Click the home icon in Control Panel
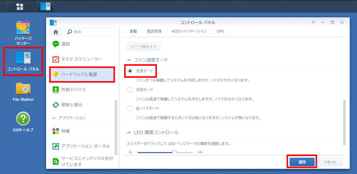Screen dimensions: 357x174 (x=56, y=32)
